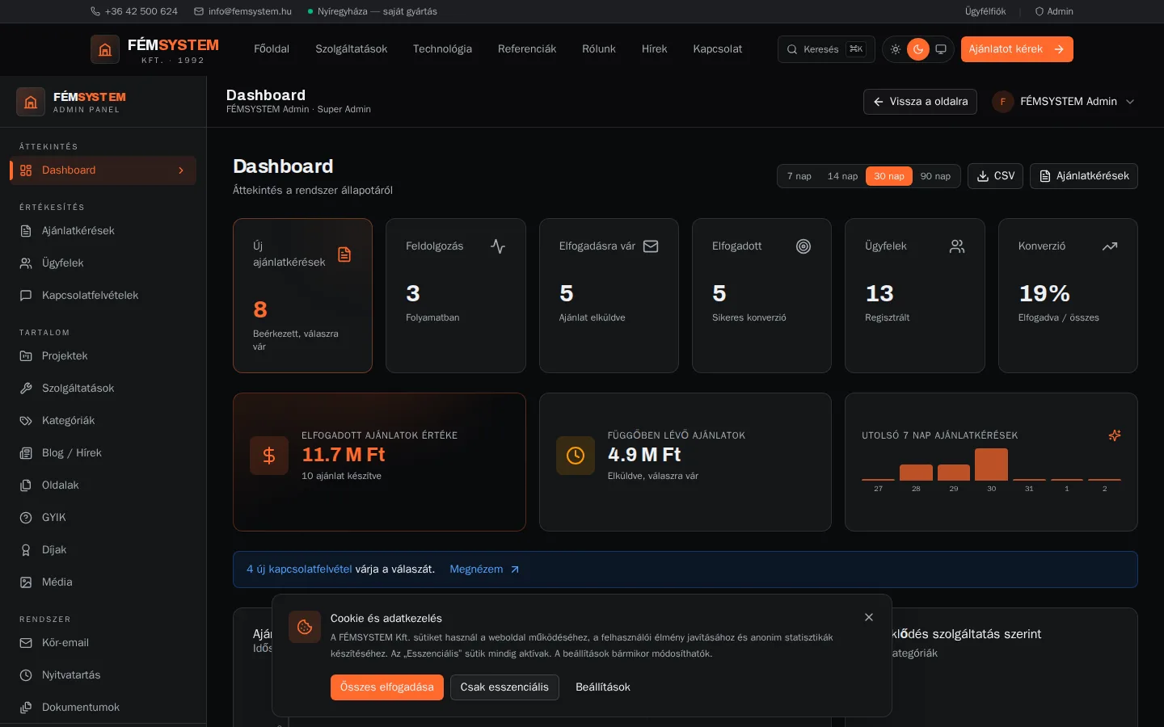Click the Média image icon

[26, 582]
